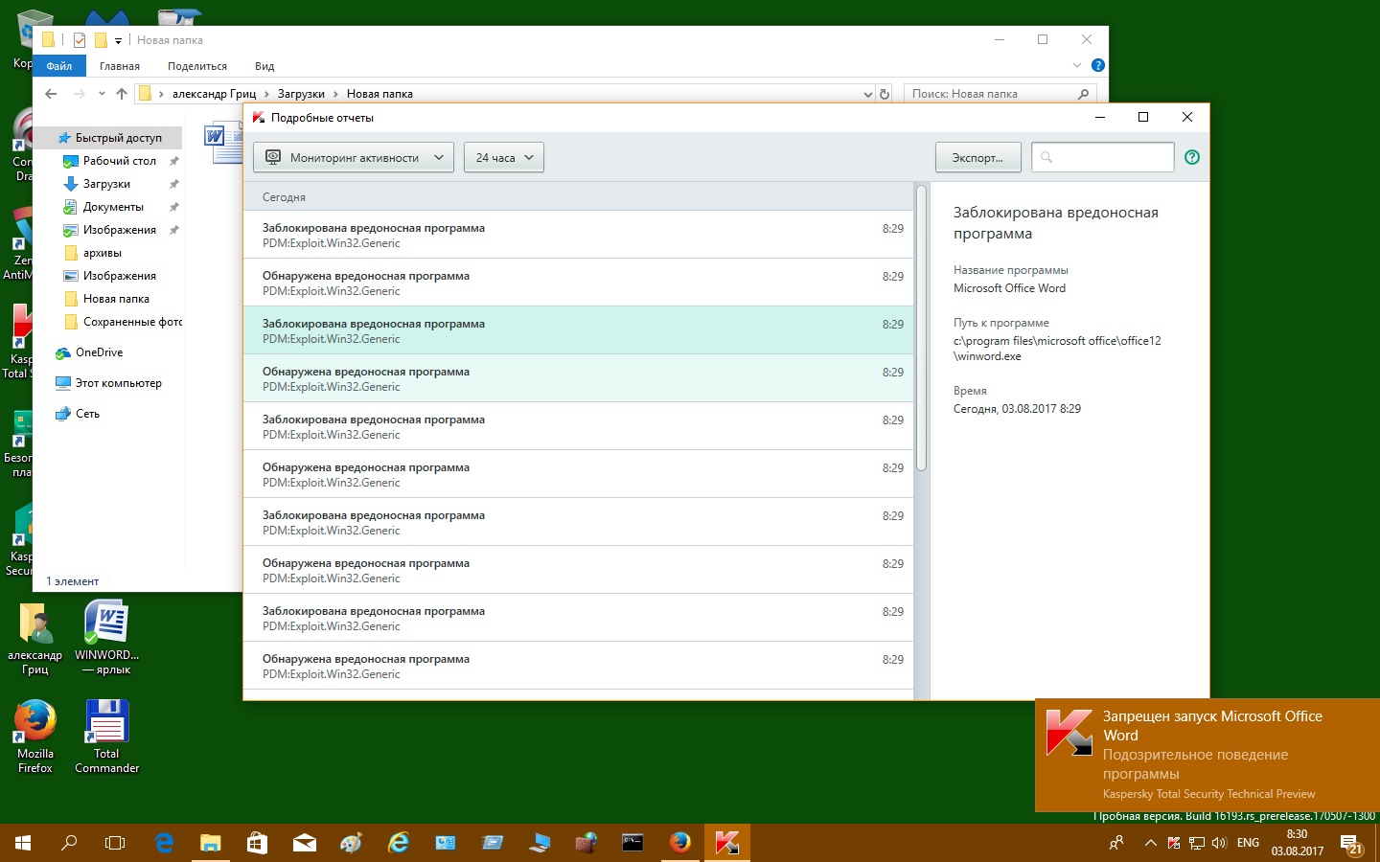Screen dimensions: 1380x862
Task: Show hidden tray icons chevron
Action: [x=1150, y=844]
